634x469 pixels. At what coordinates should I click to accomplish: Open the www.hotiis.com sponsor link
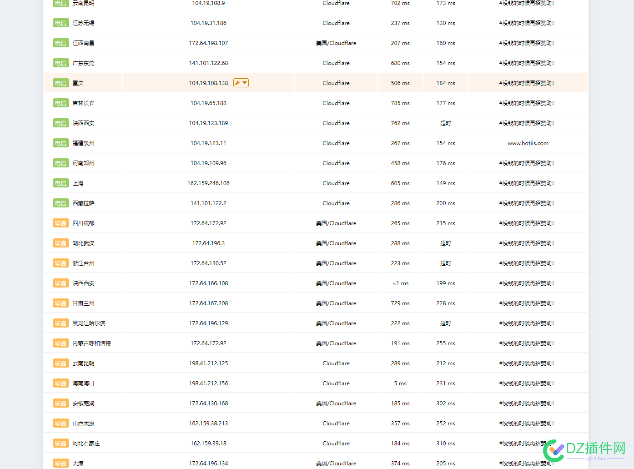point(528,143)
